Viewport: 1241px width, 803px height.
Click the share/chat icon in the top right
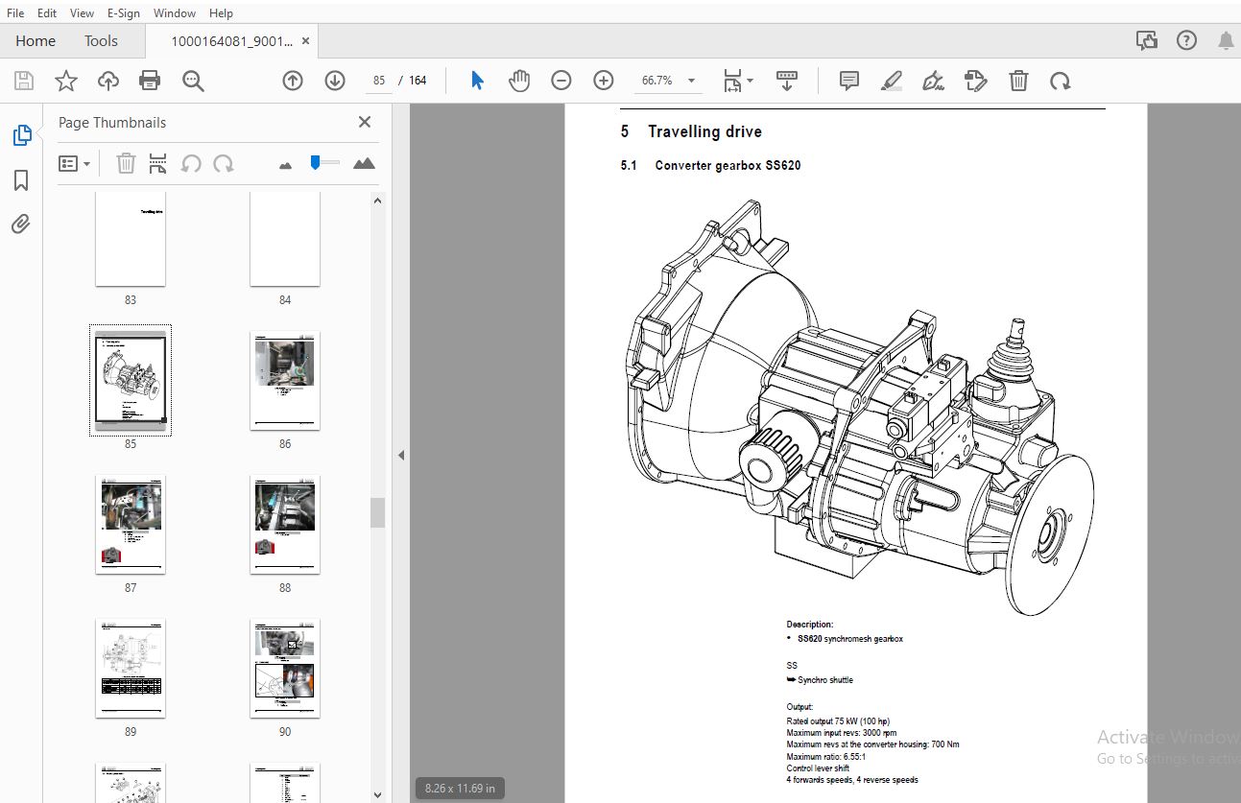tap(1146, 40)
